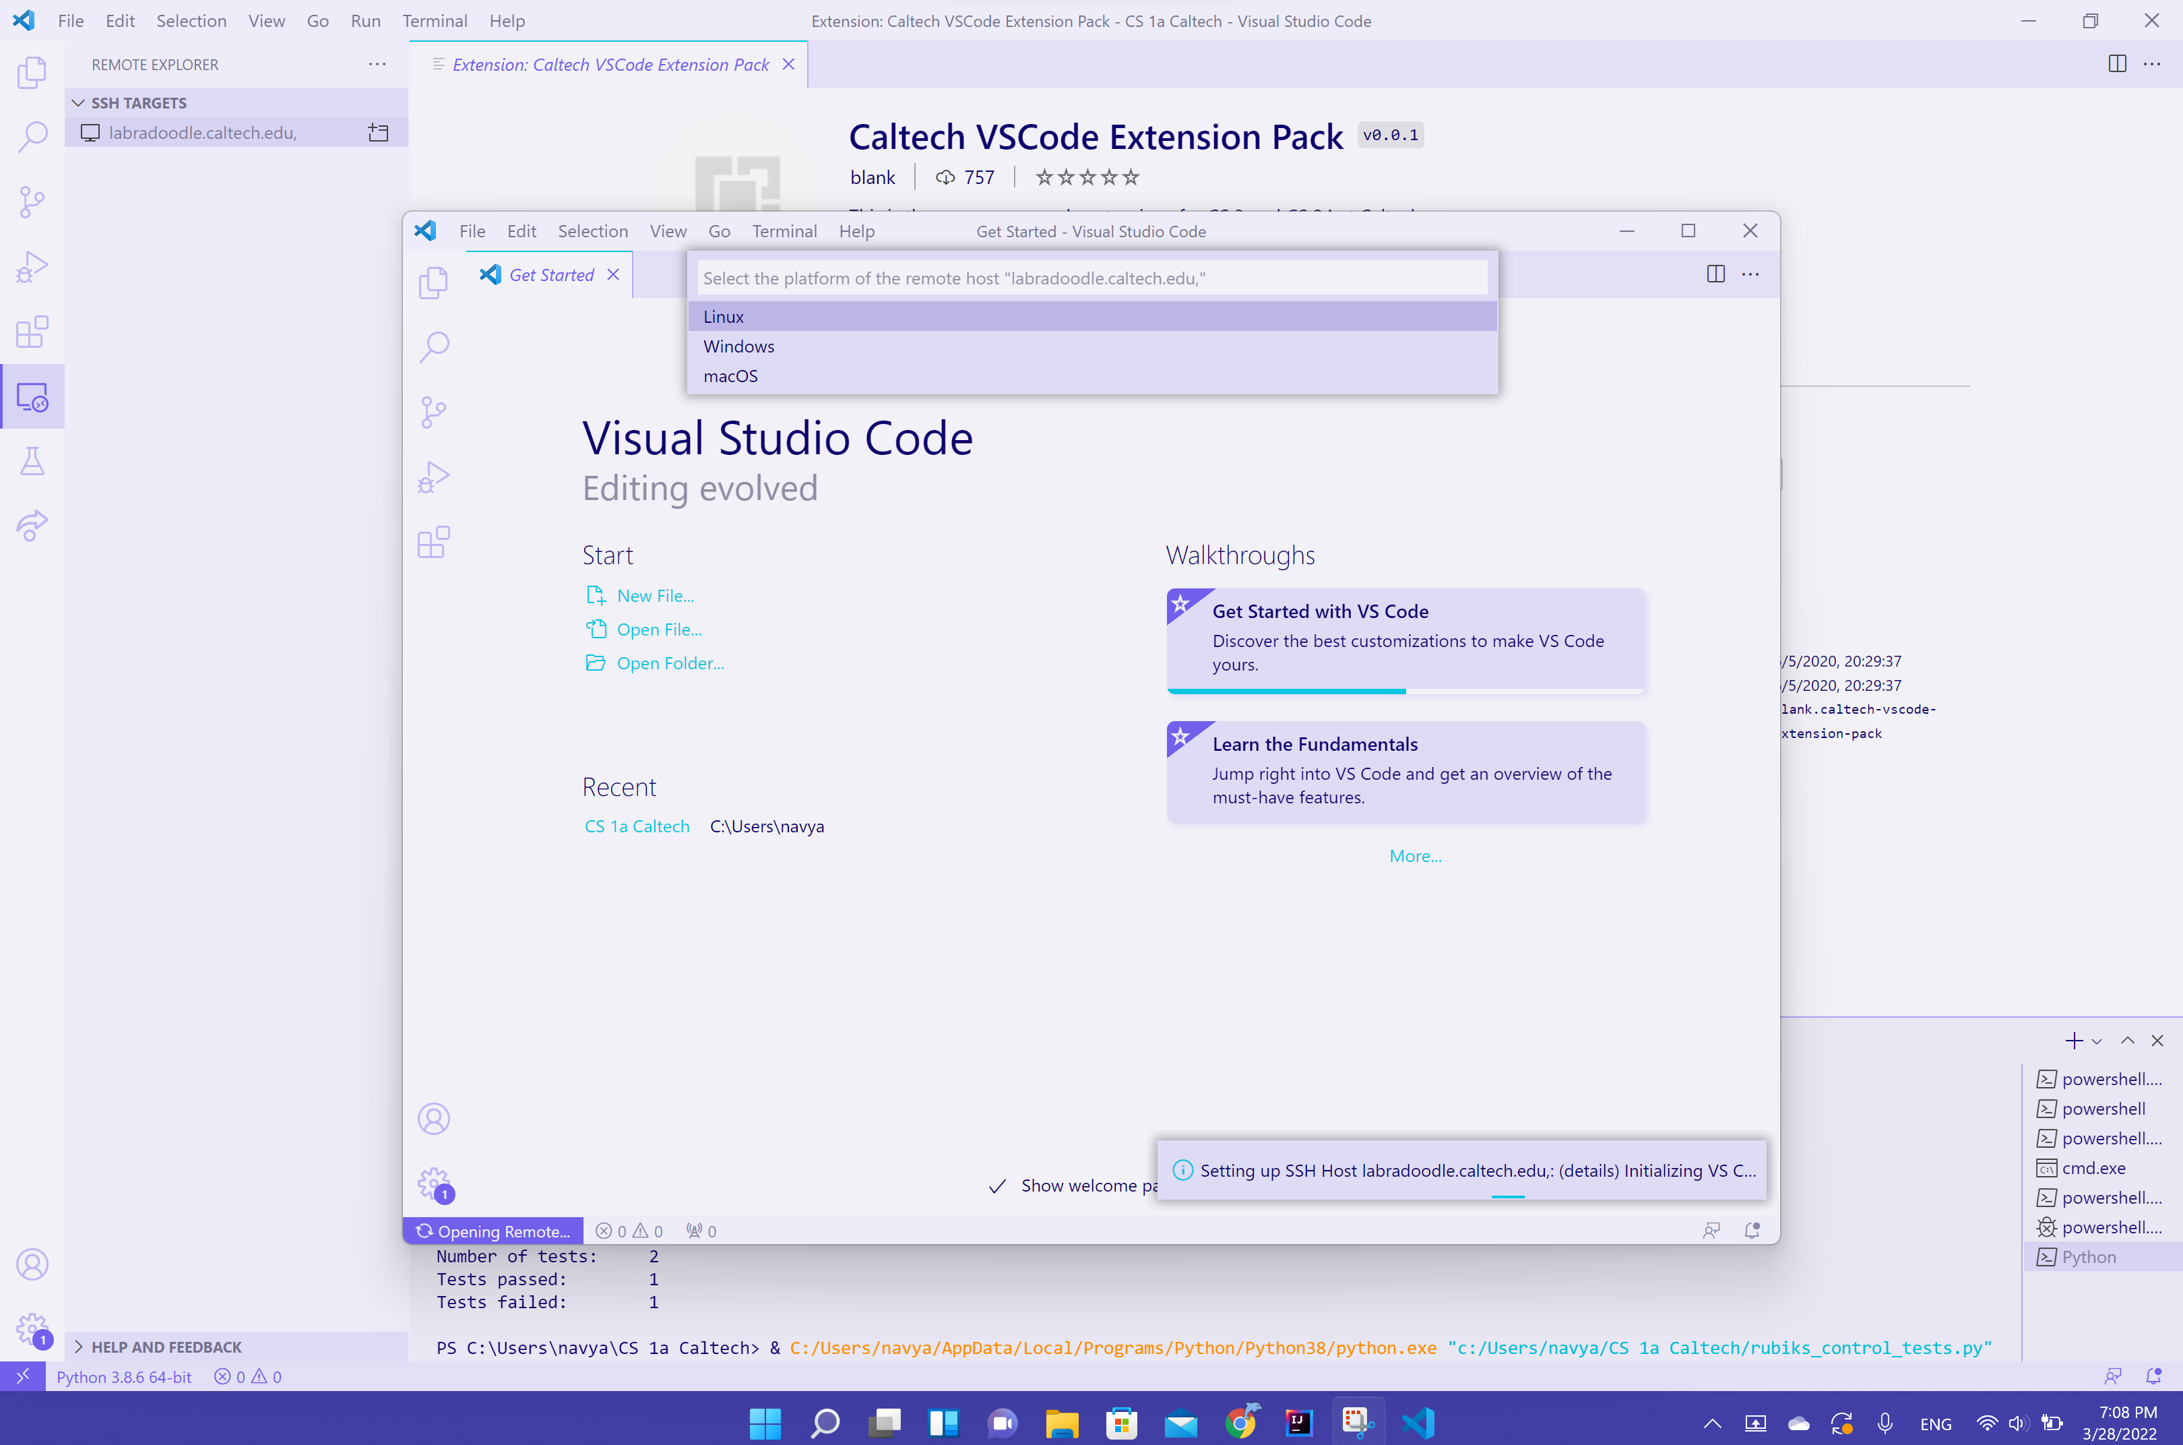Click the remote host platform input field
This screenshot has width=2183, height=1445.
click(1091, 278)
